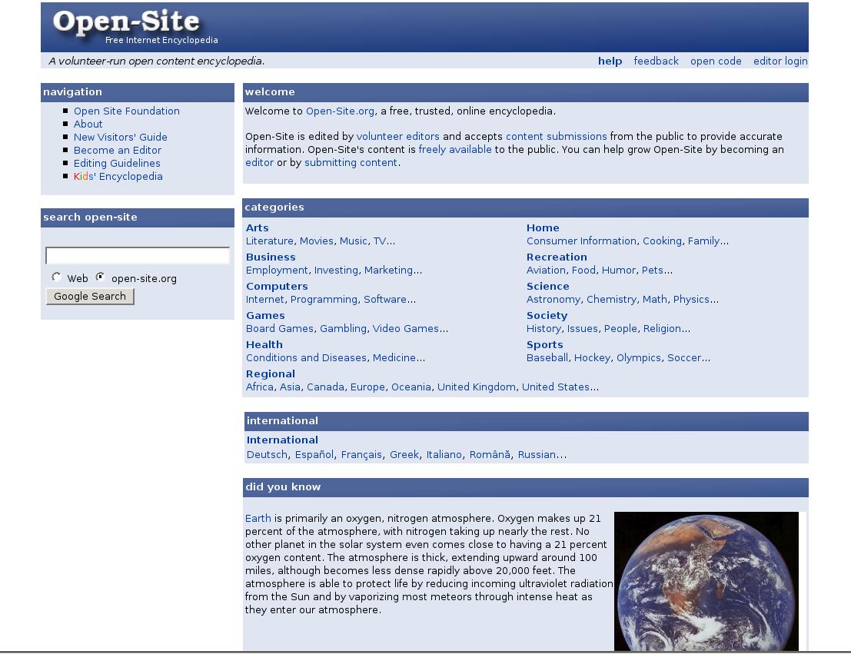
Task: Open the Programming subcategory
Action: pyautogui.click(x=324, y=300)
